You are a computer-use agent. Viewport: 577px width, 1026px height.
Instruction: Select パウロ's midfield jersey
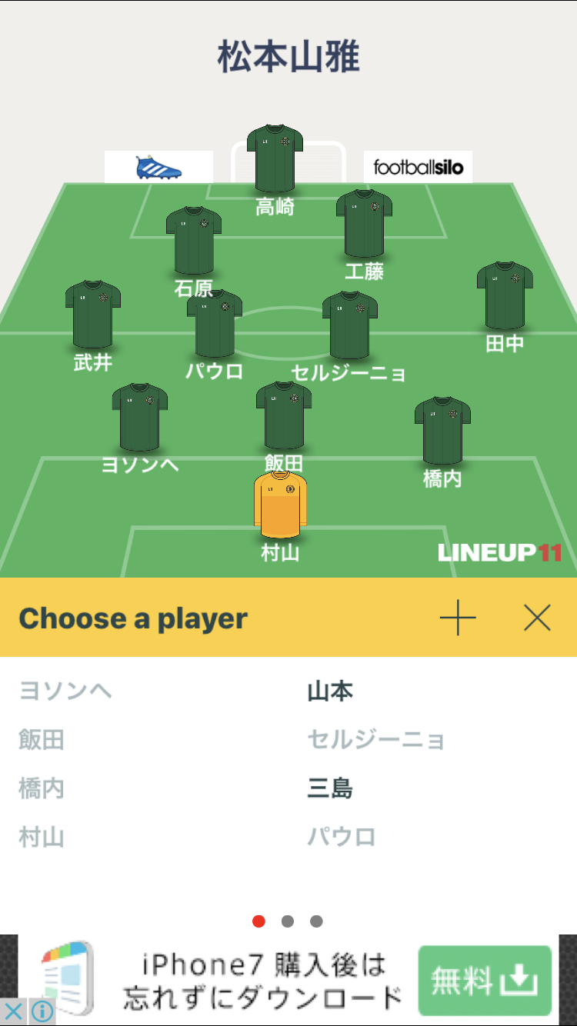(x=215, y=324)
